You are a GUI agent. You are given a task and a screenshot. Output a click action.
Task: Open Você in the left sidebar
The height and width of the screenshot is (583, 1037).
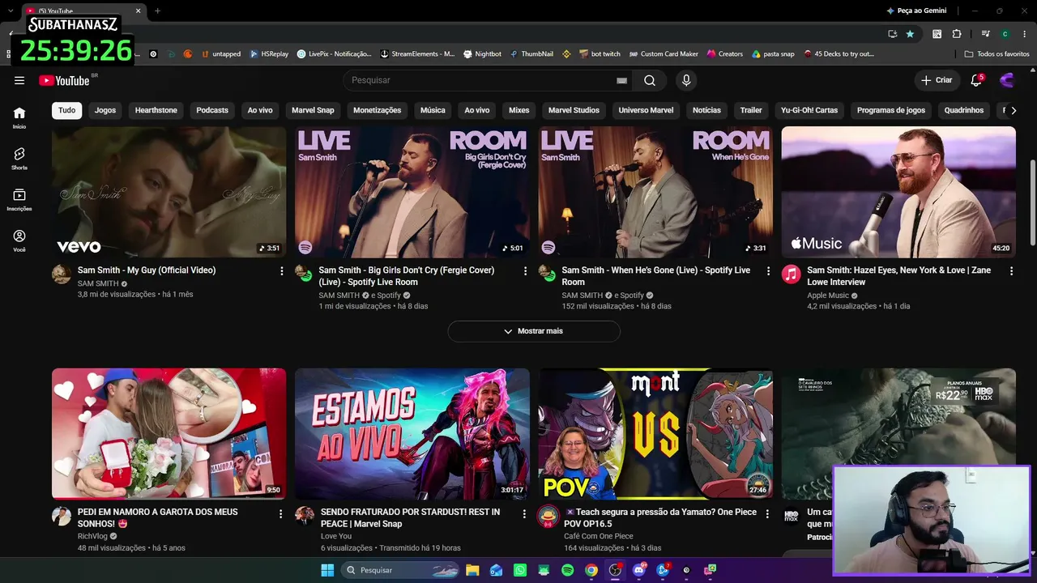(19, 240)
